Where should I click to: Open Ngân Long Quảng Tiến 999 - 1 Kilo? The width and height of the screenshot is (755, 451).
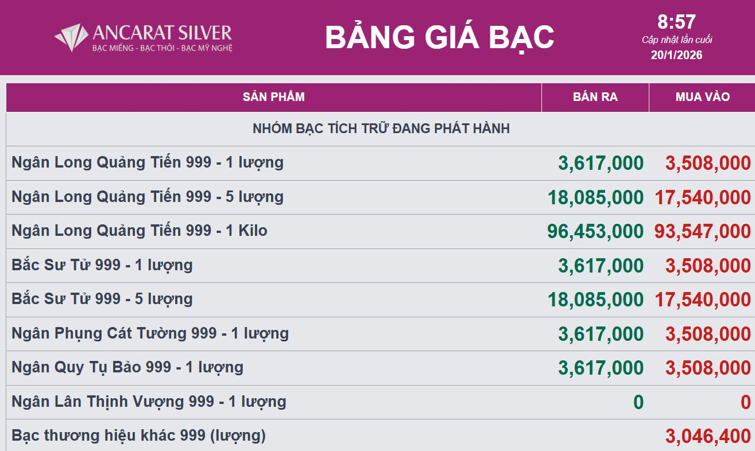click(x=140, y=231)
